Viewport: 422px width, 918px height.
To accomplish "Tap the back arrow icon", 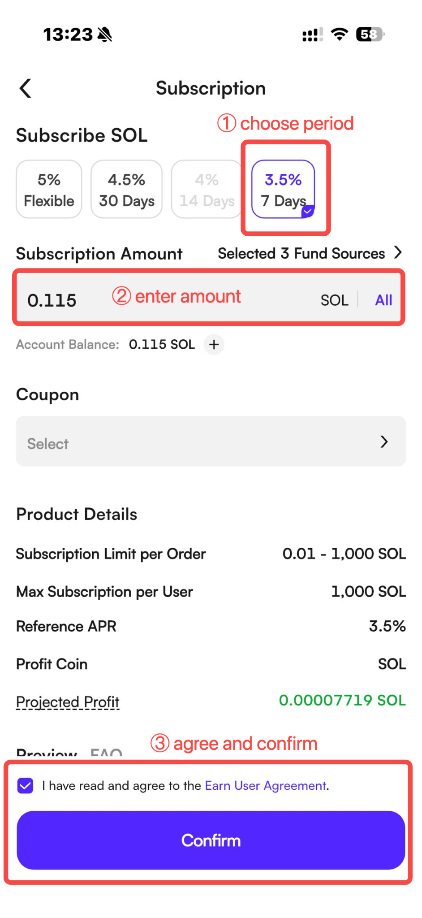I will [26, 88].
